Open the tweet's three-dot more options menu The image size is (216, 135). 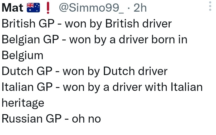210,6
